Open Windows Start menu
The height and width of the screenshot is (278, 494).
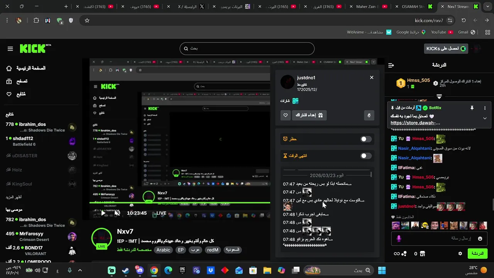[x=382, y=270]
